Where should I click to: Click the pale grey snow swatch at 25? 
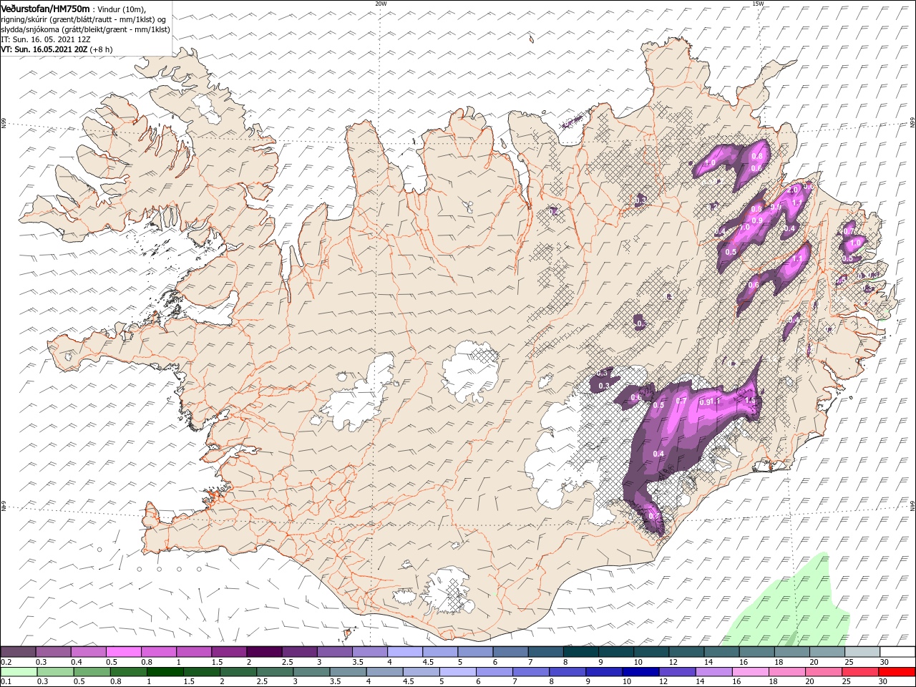point(862,652)
